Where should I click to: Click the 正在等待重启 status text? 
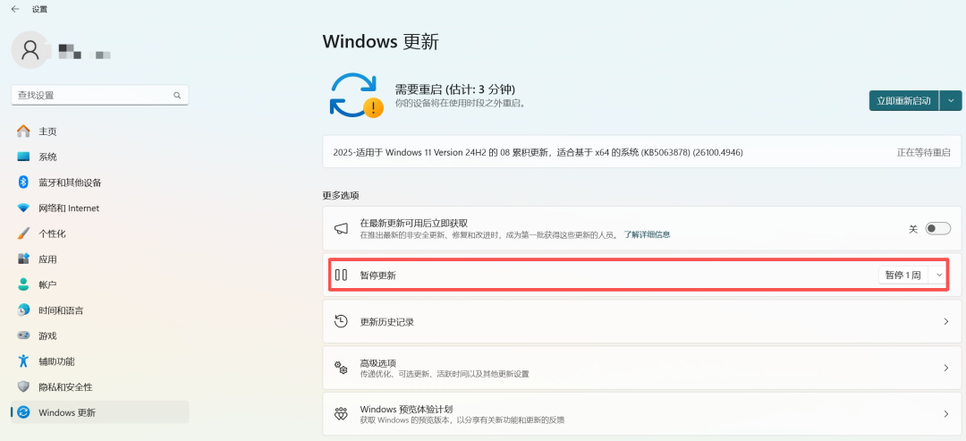click(x=923, y=152)
